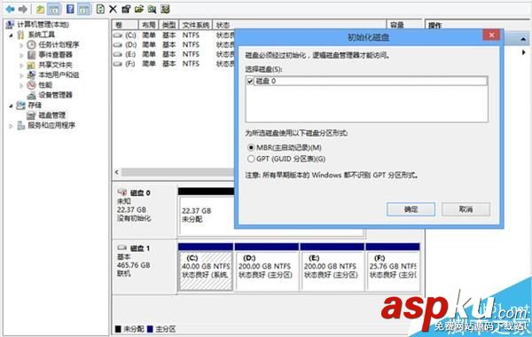The image size is (532, 337).
Task: Go back with the blue left arrow
Action: [10, 9]
